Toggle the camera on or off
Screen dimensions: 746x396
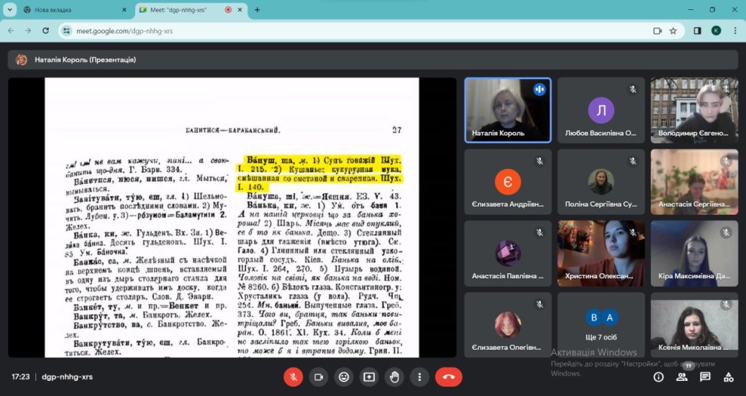(318, 377)
